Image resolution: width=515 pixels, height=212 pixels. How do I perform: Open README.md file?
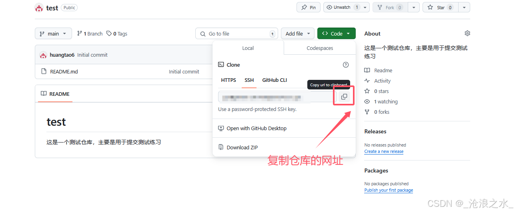64,71
